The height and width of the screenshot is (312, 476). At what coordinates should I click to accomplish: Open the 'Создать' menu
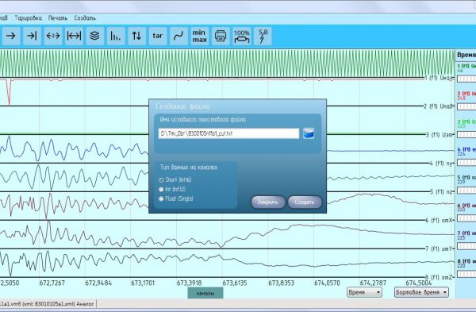[85, 18]
